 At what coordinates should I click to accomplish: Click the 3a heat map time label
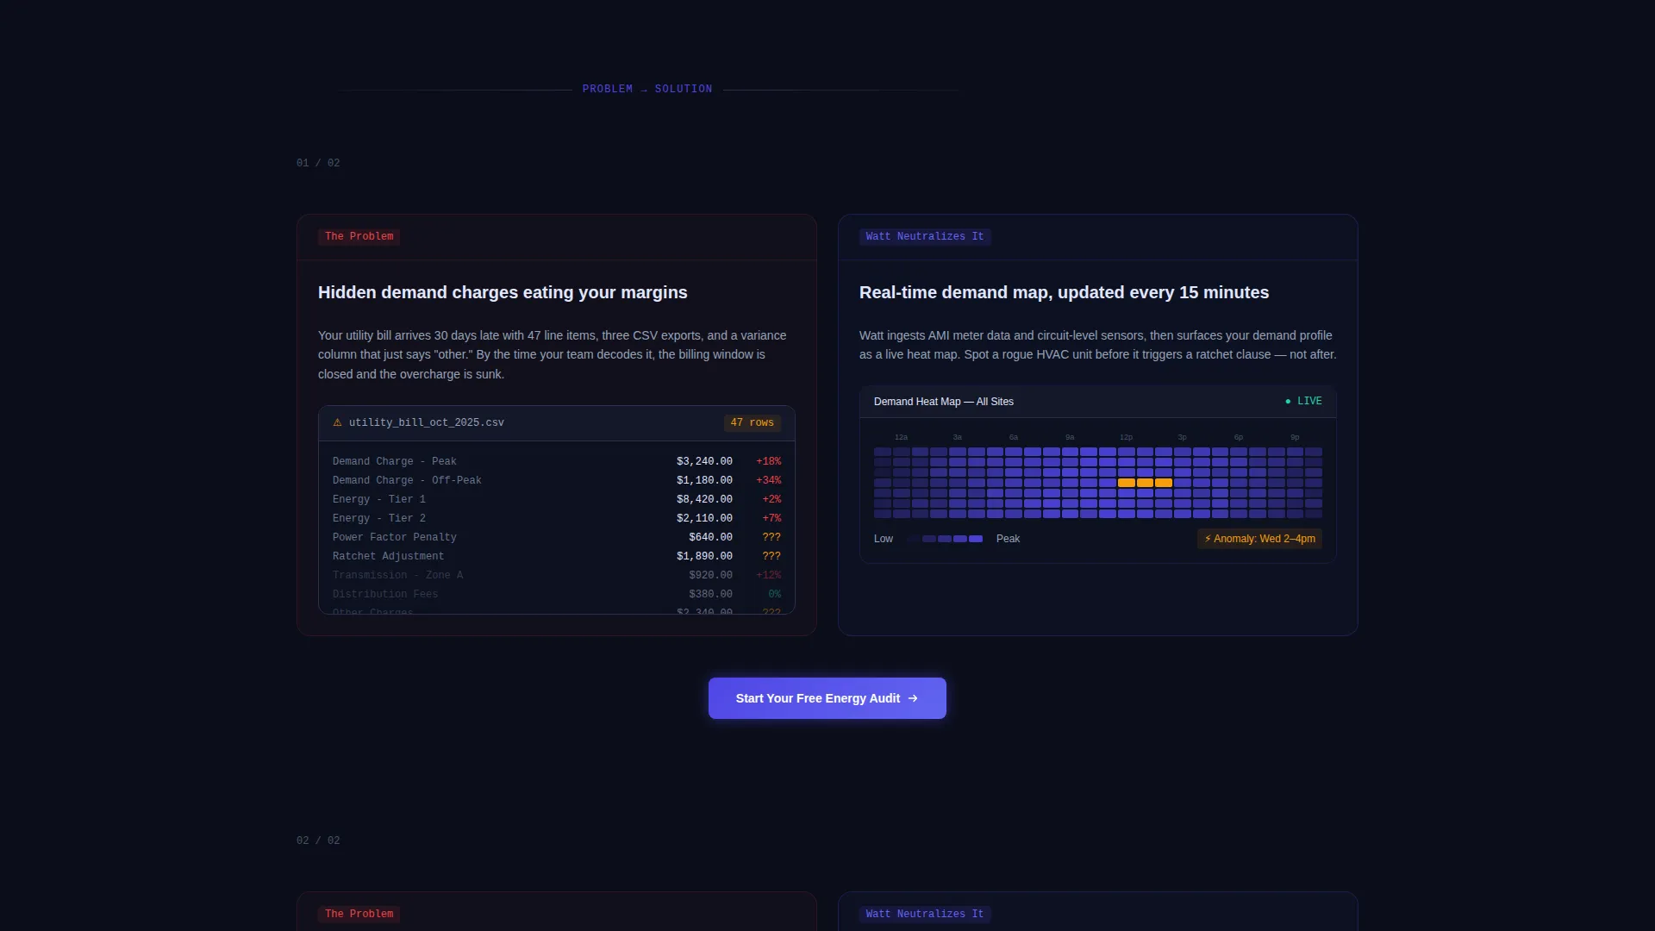coord(957,438)
